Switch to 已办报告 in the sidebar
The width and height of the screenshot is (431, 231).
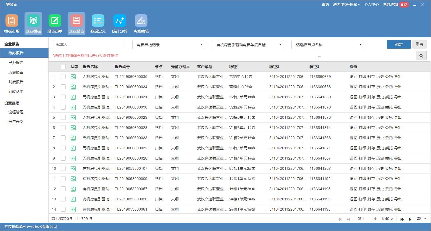click(16, 63)
